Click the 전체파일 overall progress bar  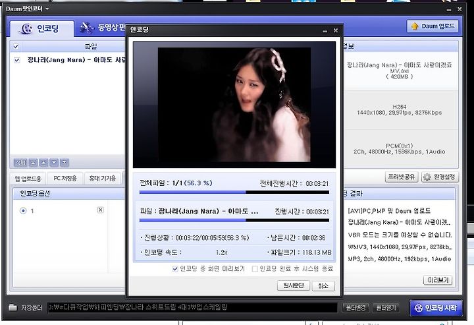[234, 192]
